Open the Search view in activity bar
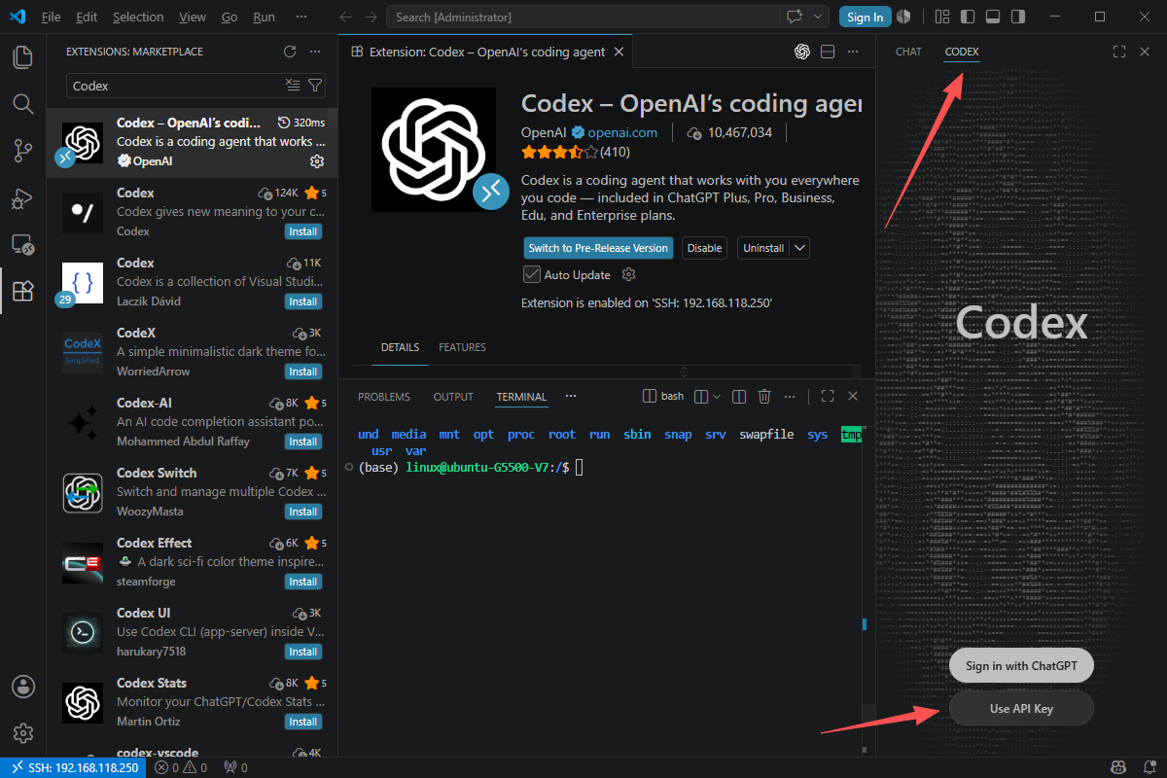Screen dimensions: 1167x778 (x=23, y=103)
